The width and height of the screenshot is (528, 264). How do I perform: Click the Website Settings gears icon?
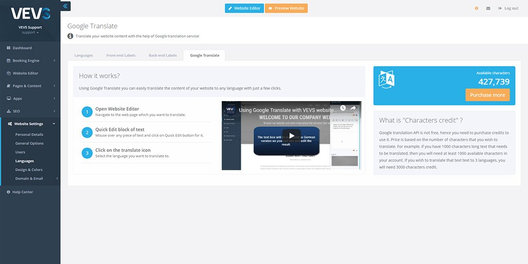[x=10, y=124]
